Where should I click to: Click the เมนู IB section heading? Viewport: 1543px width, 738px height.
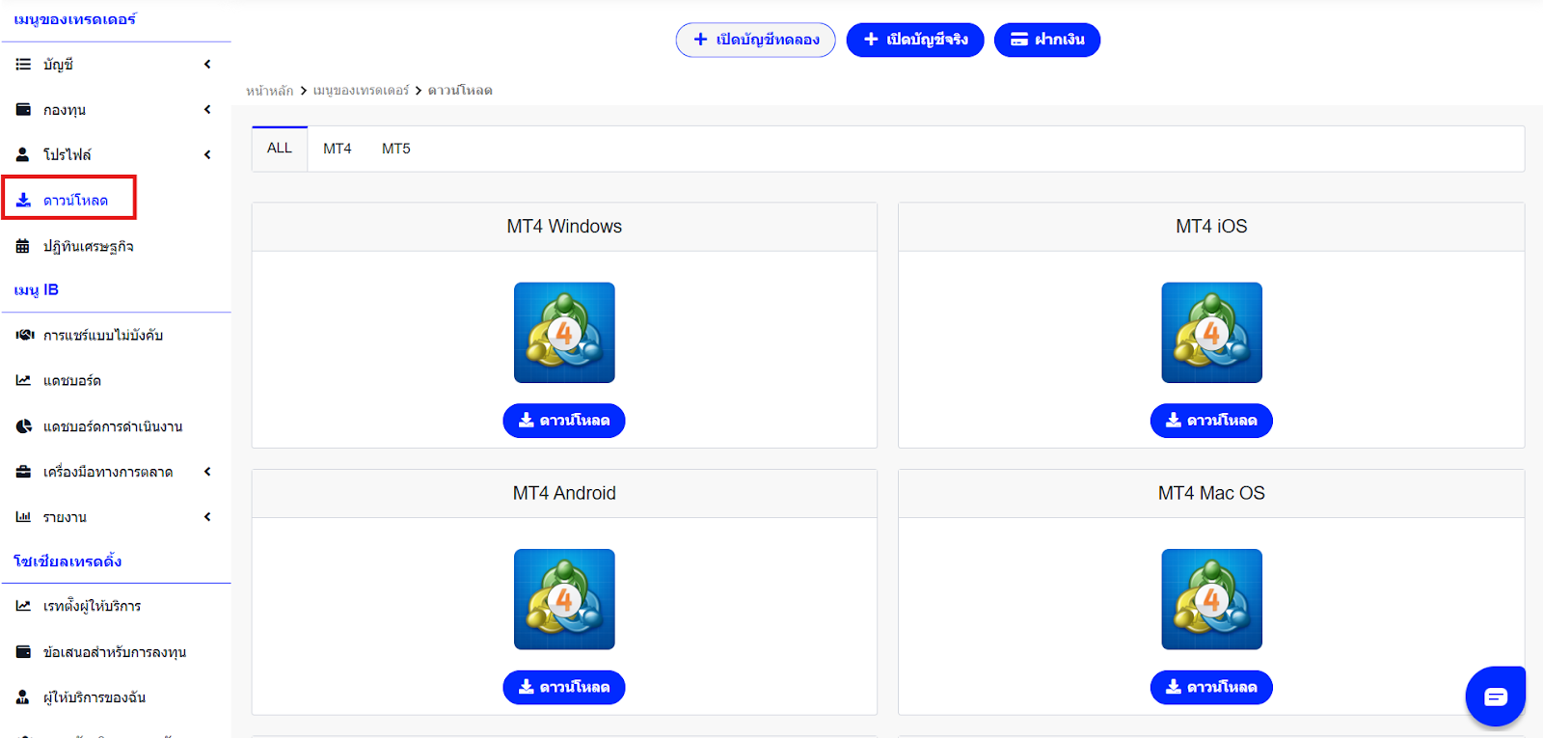click(37, 289)
